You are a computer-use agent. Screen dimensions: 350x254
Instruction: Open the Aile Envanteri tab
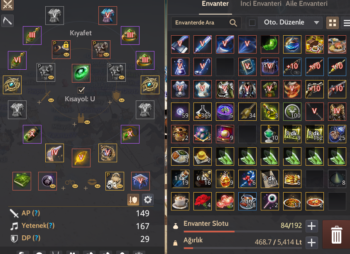306,4
